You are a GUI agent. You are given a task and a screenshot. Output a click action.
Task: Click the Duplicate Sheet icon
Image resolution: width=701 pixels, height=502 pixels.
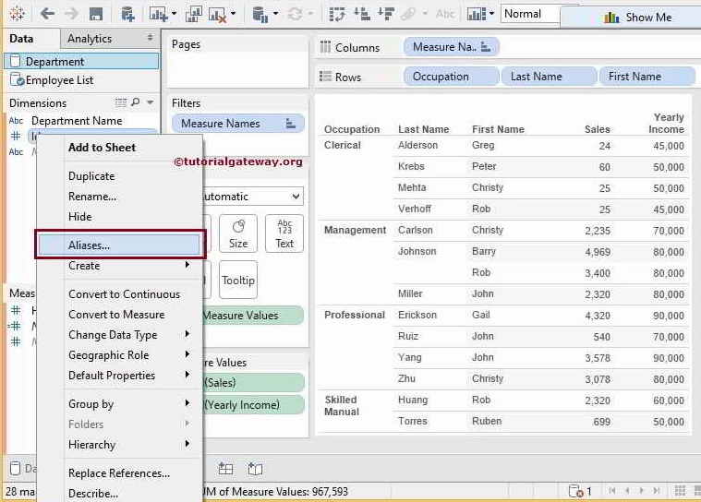(x=193, y=14)
